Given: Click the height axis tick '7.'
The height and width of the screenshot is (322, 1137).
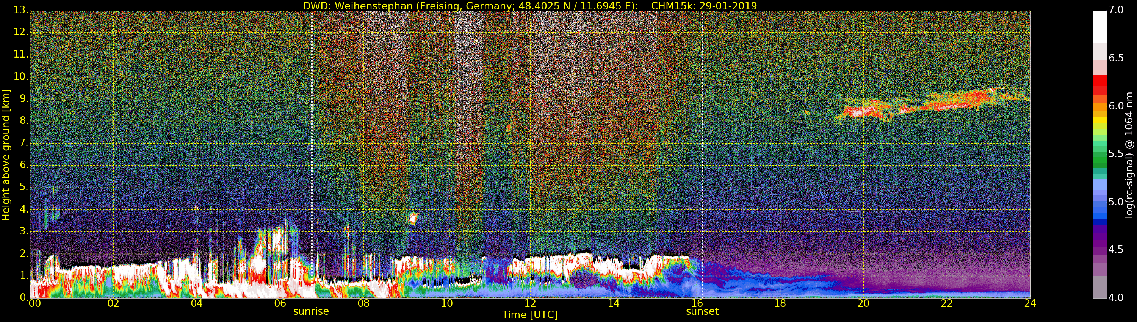Looking at the screenshot, I should (23, 143).
